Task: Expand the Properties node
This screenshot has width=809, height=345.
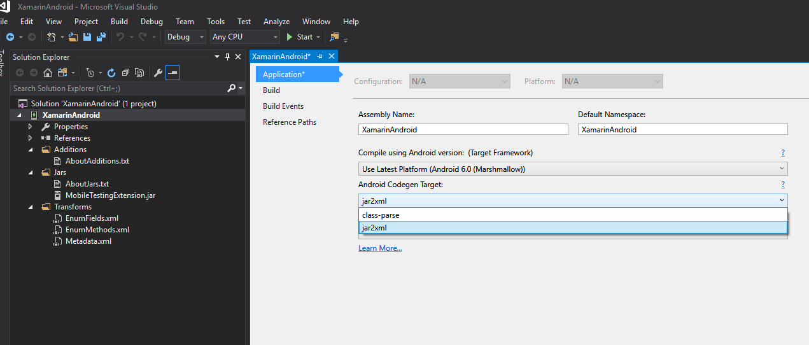Action: [30, 127]
